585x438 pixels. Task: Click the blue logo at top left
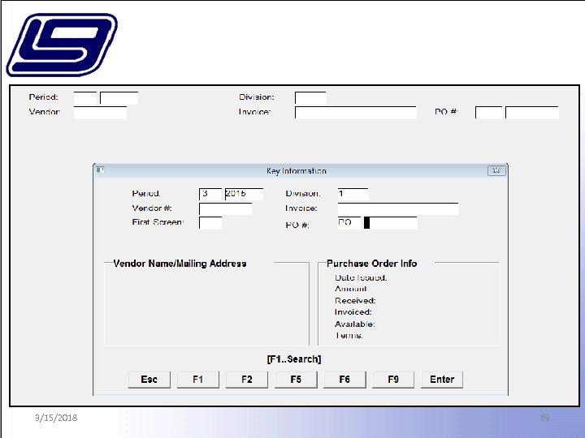coord(62,45)
